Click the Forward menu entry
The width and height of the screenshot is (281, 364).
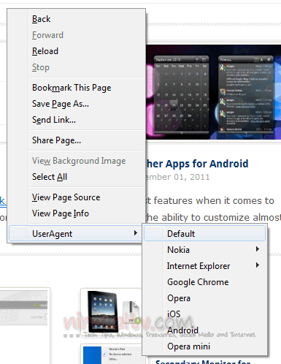click(77, 35)
